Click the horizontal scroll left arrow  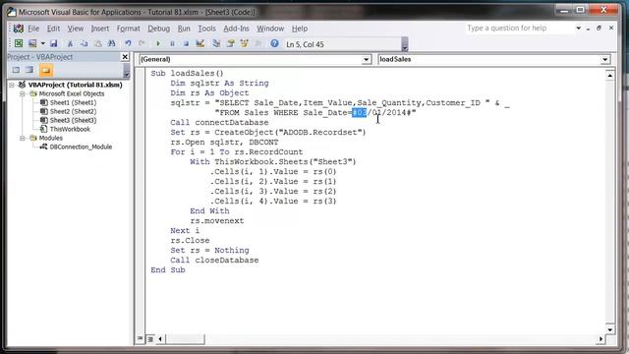pos(160,339)
